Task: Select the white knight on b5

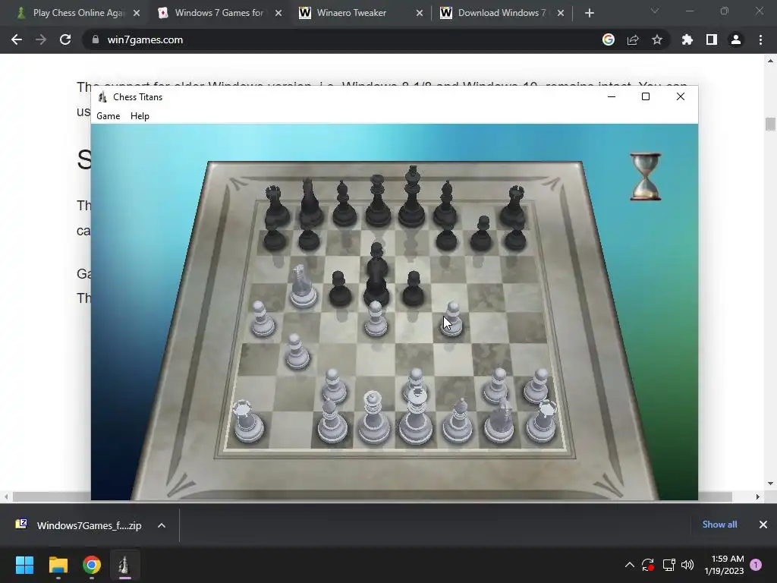Action: click(x=302, y=287)
